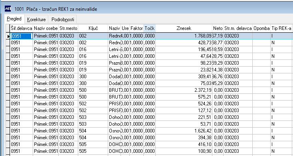Click REK type I in the 196,45 row

[x=281, y=49]
